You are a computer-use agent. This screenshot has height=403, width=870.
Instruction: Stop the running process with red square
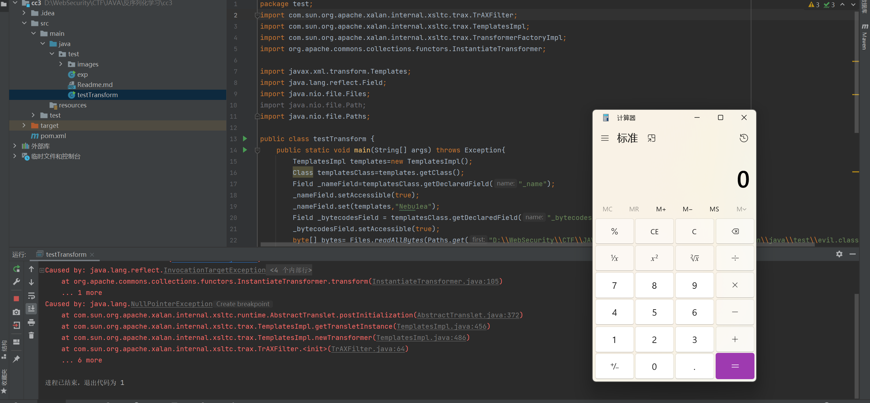click(16, 299)
